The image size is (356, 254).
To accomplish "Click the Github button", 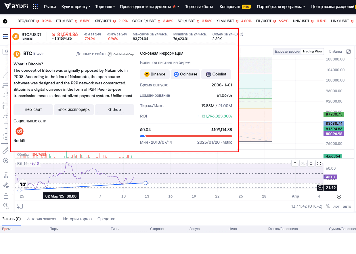I will (x=114, y=110).
